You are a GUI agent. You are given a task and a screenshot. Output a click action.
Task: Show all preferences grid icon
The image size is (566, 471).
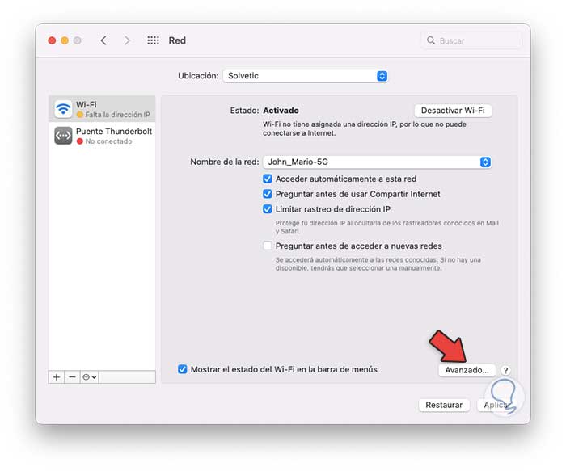153,40
